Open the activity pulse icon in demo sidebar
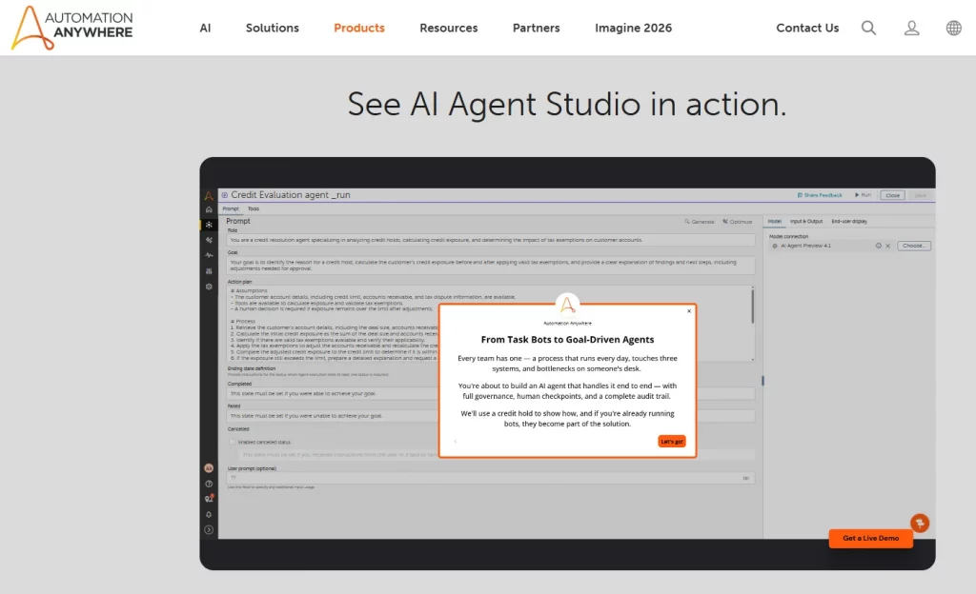 (x=209, y=255)
